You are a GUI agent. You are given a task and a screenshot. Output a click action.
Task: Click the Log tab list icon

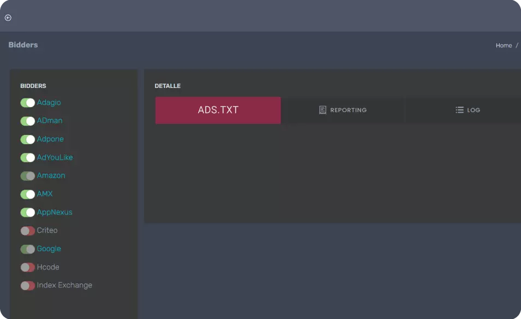[x=459, y=110]
